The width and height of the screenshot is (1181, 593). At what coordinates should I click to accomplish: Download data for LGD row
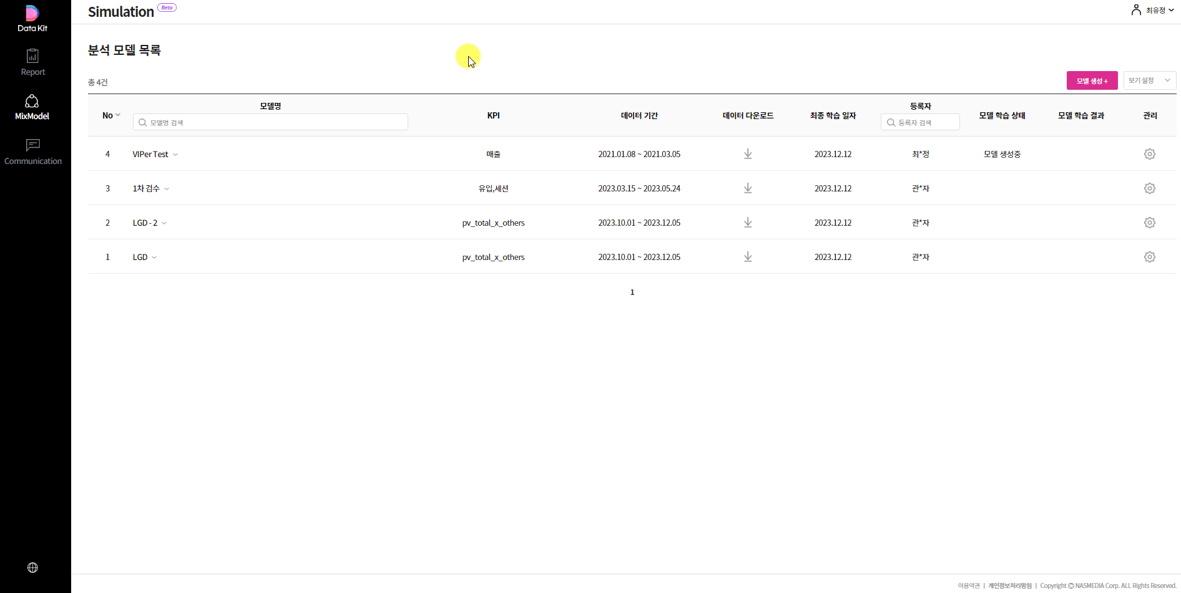point(748,257)
